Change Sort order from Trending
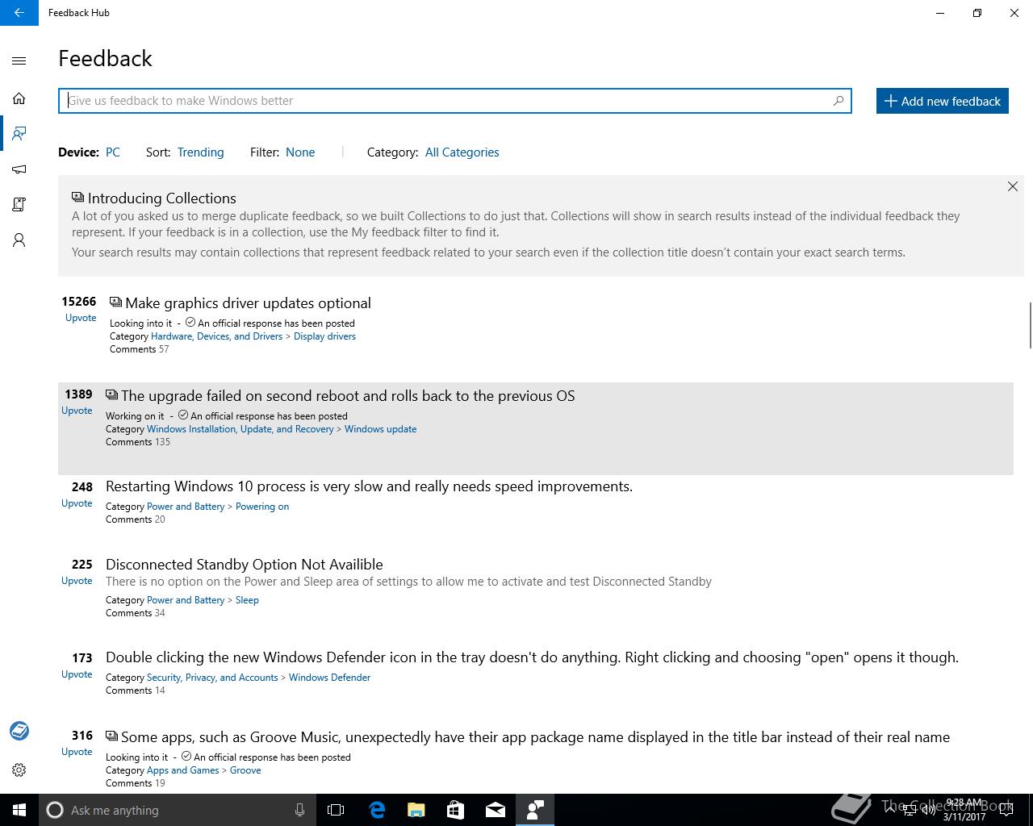 click(201, 152)
